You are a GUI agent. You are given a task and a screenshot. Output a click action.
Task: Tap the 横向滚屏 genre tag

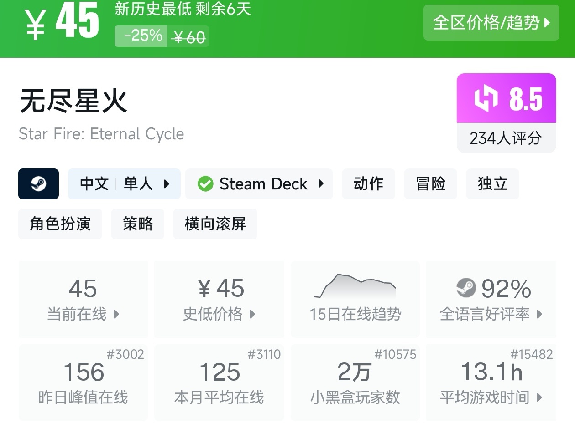pyautogui.click(x=215, y=224)
